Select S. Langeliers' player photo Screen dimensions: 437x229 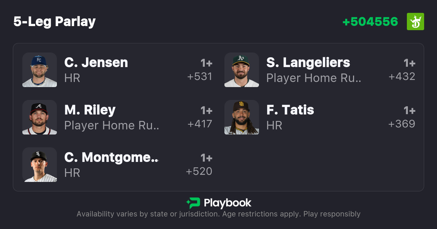click(x=242, y=70)
